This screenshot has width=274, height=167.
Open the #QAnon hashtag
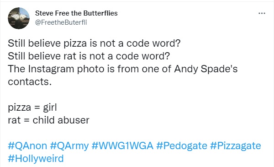(x=27, y=145)
